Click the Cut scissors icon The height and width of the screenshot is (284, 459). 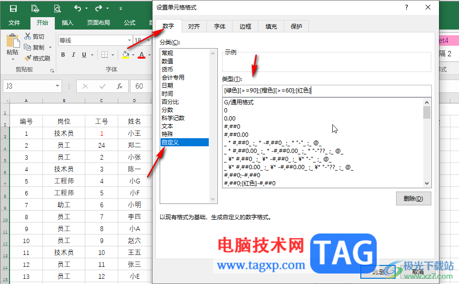click(x=28, y=36)
